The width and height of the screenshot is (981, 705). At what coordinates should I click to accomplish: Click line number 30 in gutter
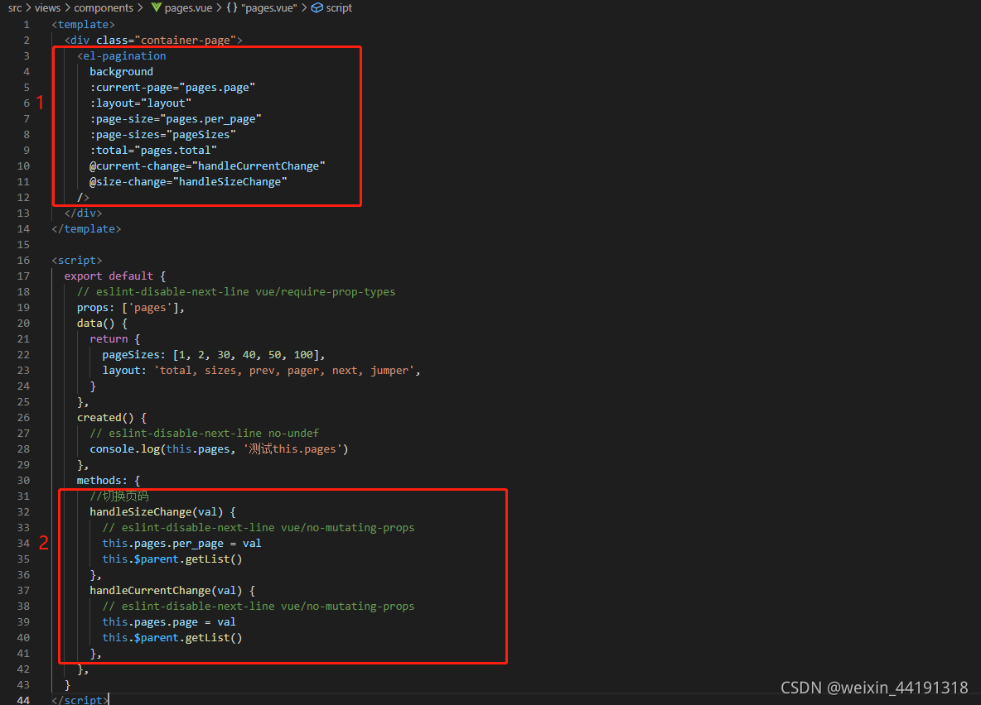pos(23,480)
